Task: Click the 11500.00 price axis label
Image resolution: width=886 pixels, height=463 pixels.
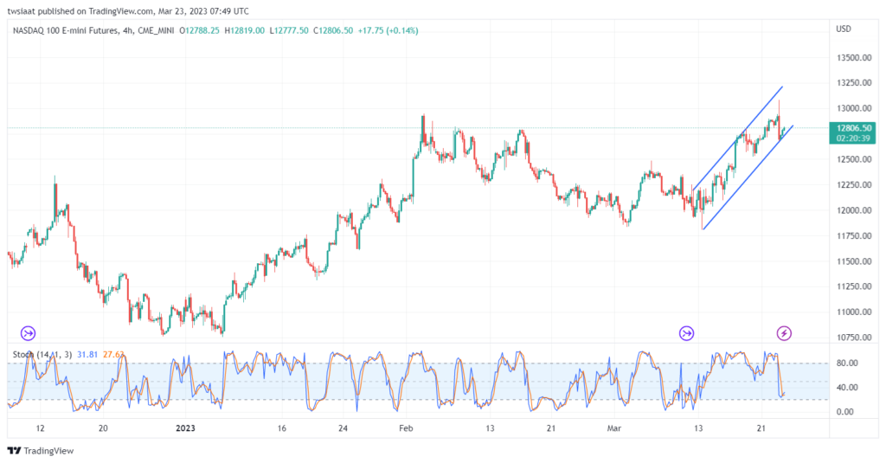Action: coord(853,261)
